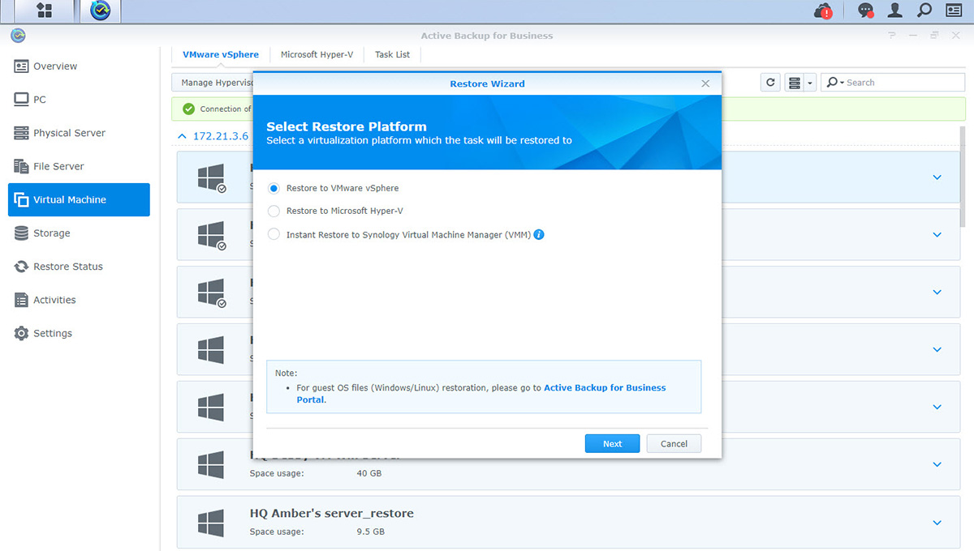Open the widgets panel icon
The height and width of the screenshot is (551, 974).
954,11
